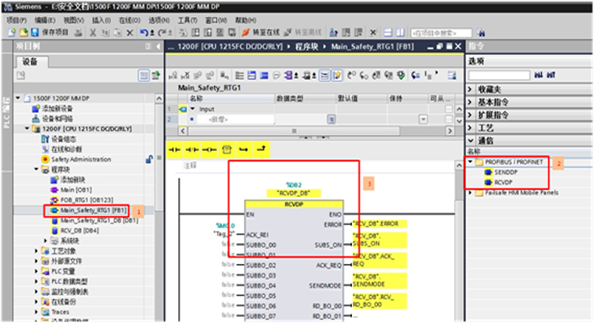Click the new project icon in main toolbar

12,33
